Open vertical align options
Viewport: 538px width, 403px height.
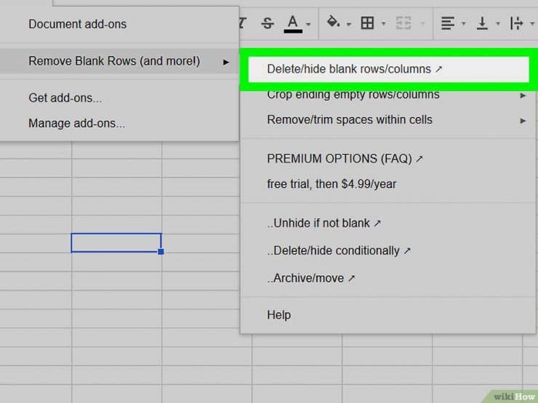click(x=482, y=23)
